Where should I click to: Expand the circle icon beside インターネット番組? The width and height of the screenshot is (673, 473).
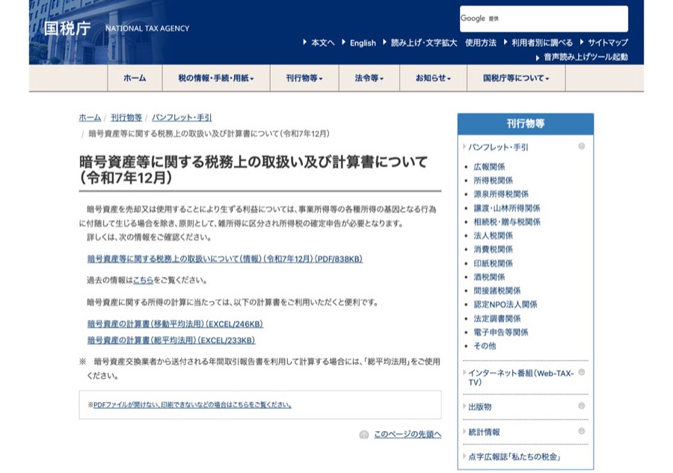click(582, 372)
